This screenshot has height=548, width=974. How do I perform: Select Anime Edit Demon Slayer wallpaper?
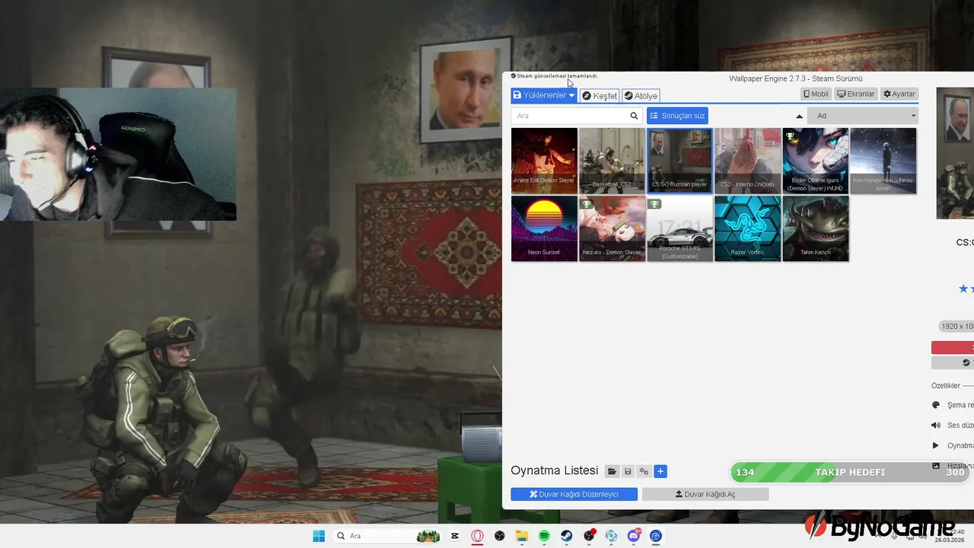click(x=544, y=161)
